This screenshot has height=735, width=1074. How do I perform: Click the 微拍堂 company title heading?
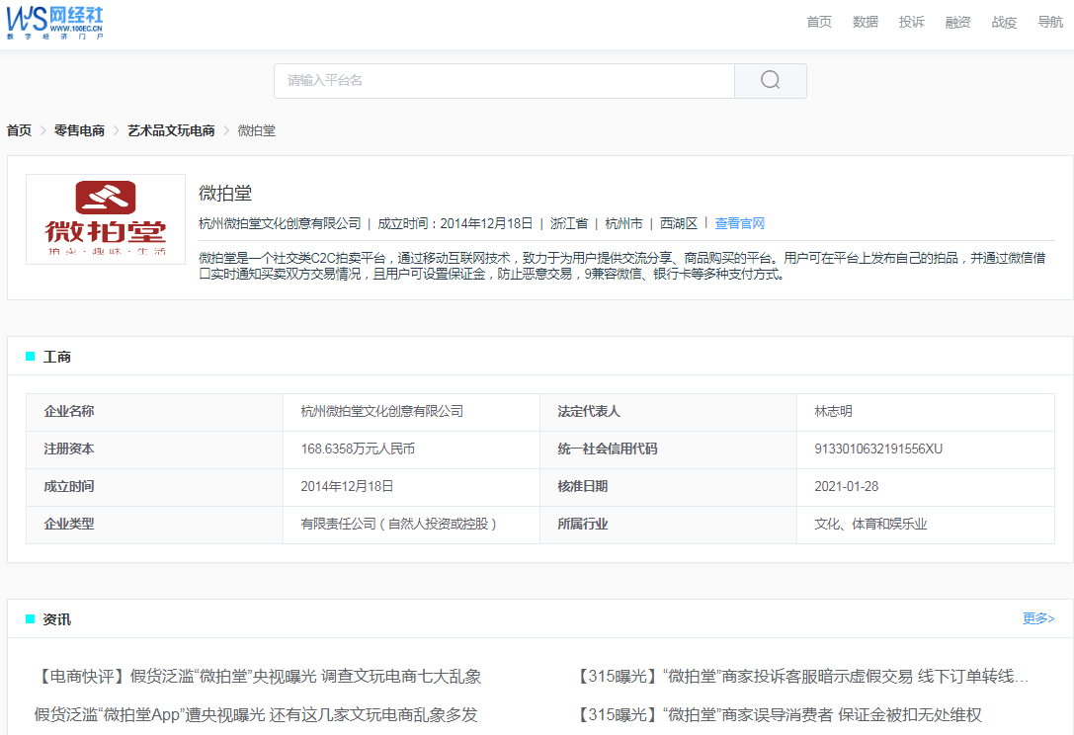(x=225, y=194)
